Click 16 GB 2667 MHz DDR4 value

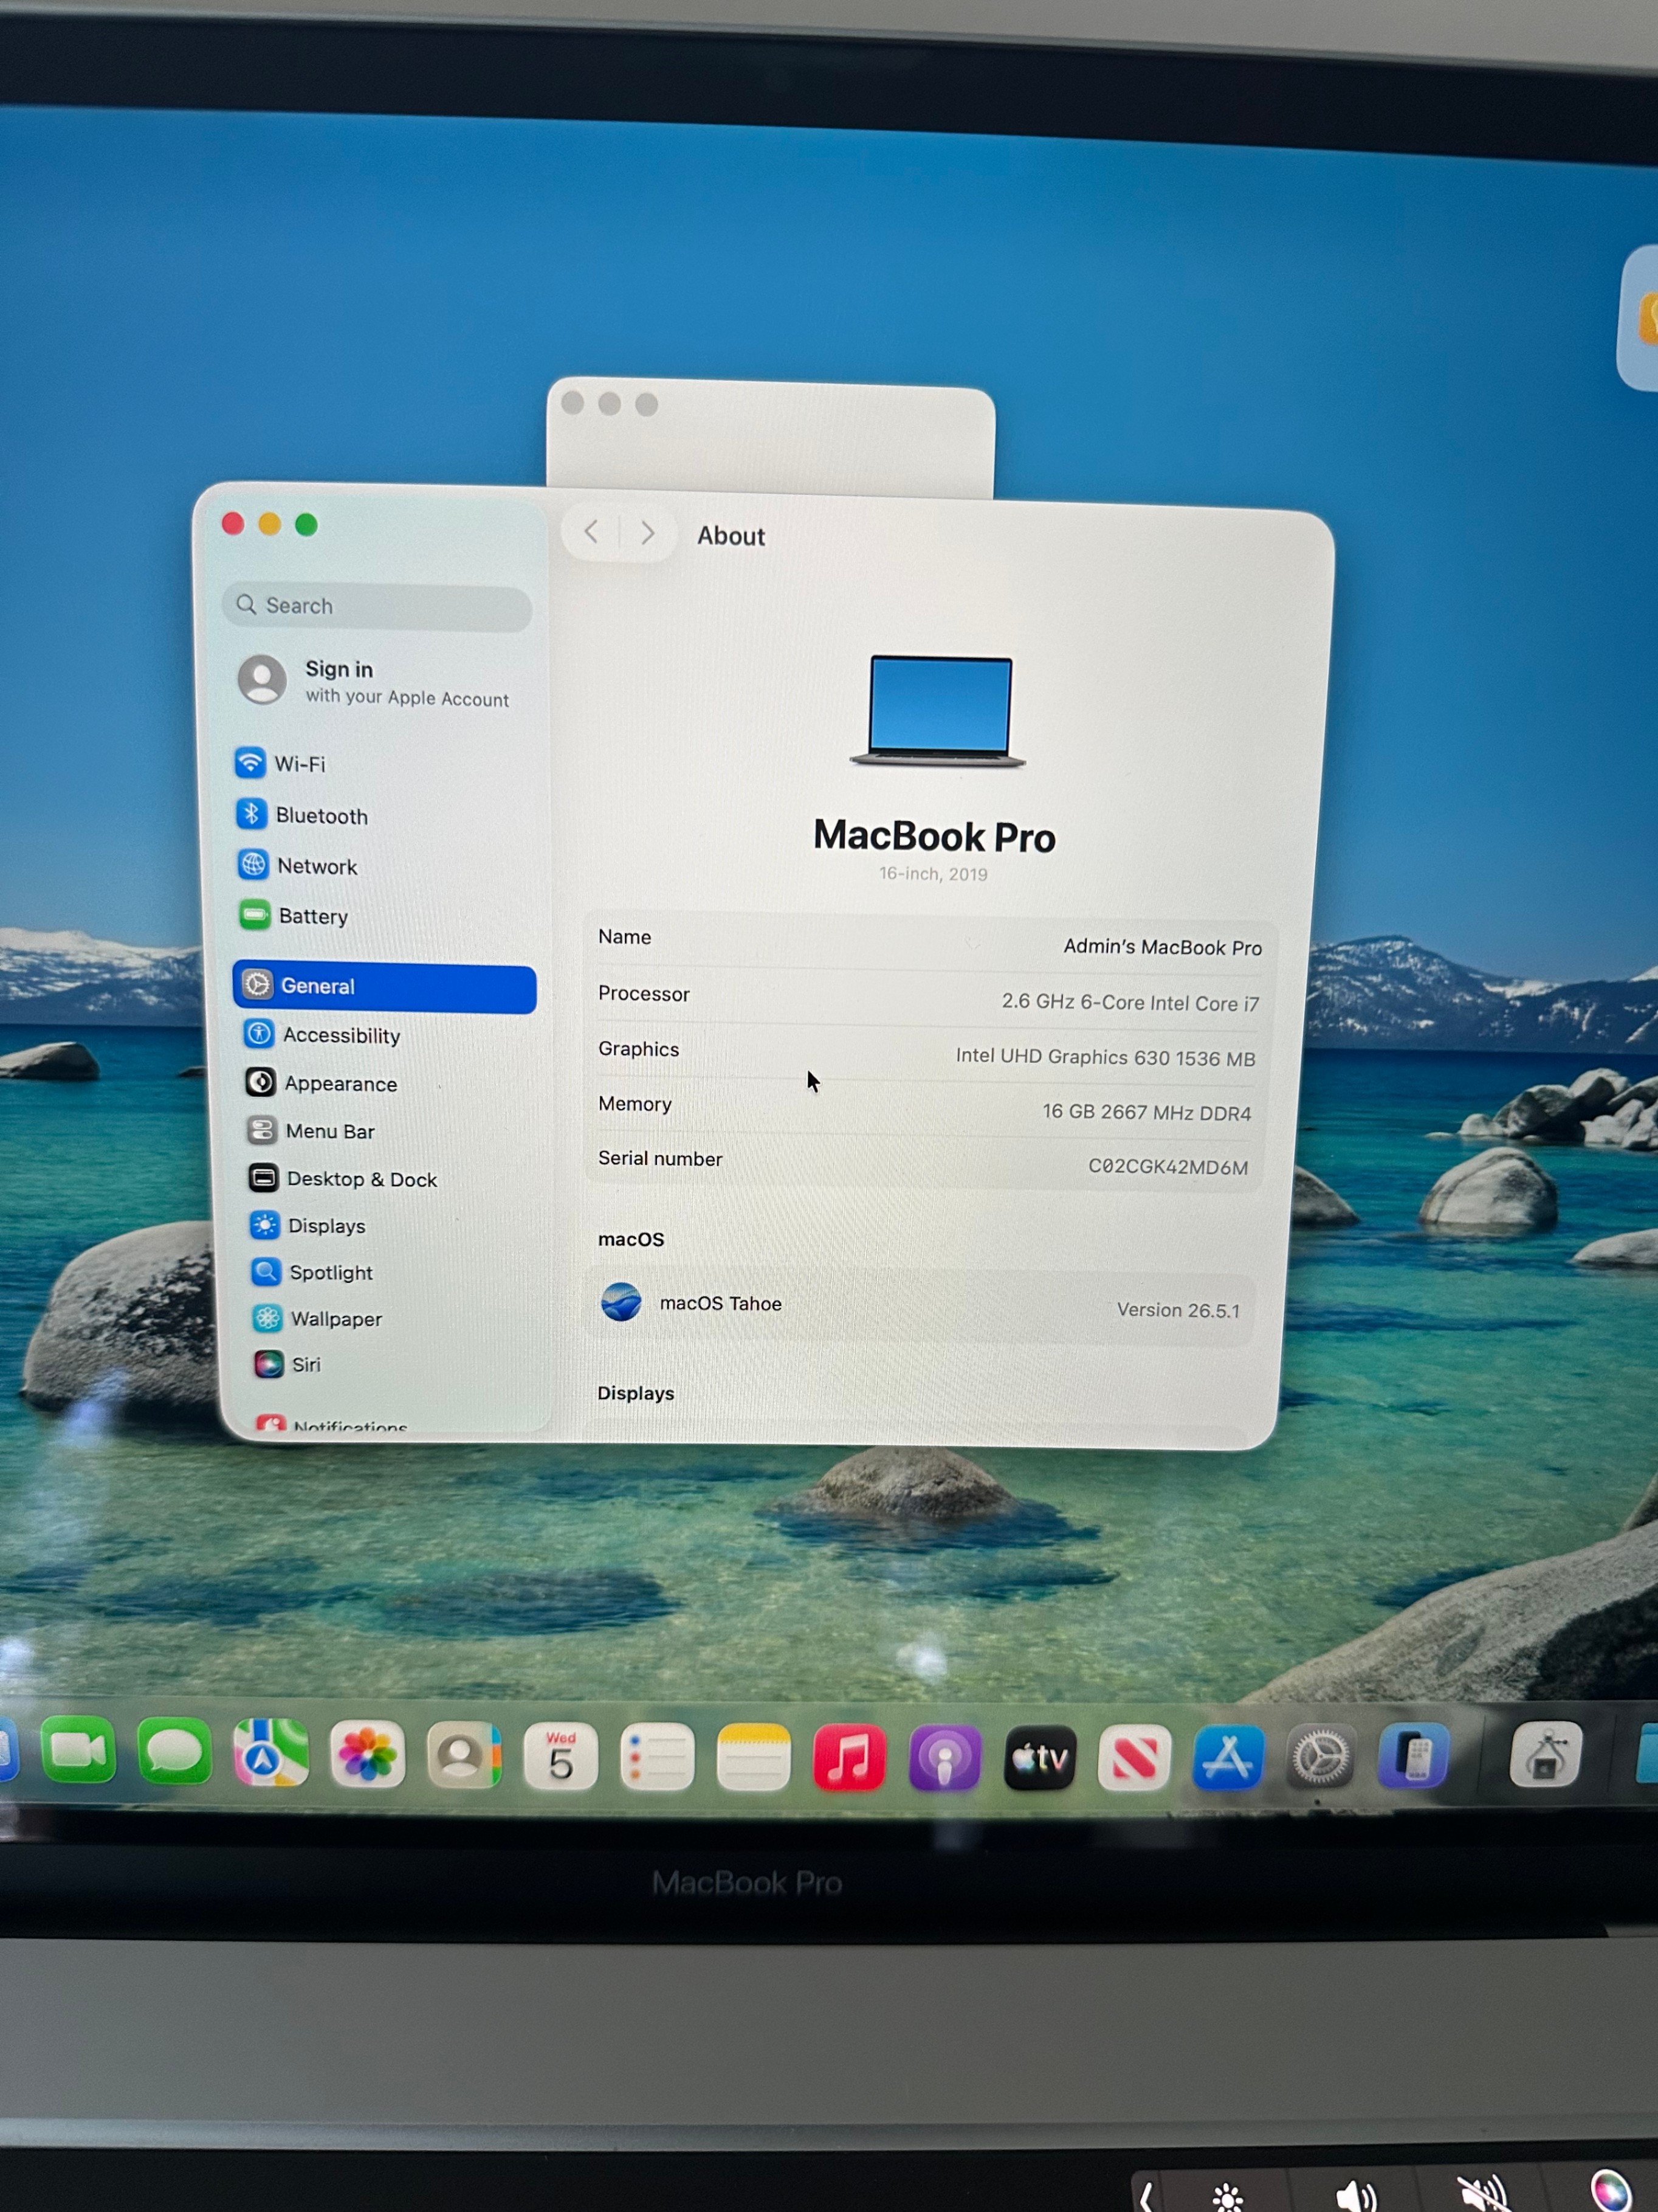coord(1146,1112)
